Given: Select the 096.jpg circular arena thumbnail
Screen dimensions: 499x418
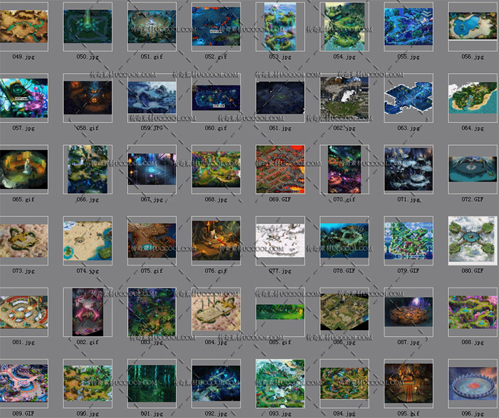Looking at the screenshot, I should [472, 383].
